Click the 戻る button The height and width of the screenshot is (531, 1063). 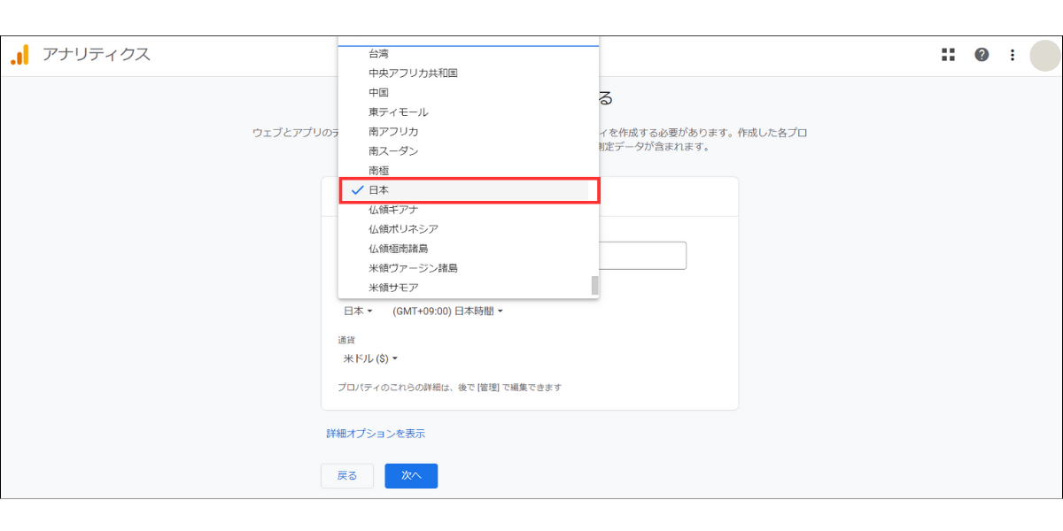347,476
